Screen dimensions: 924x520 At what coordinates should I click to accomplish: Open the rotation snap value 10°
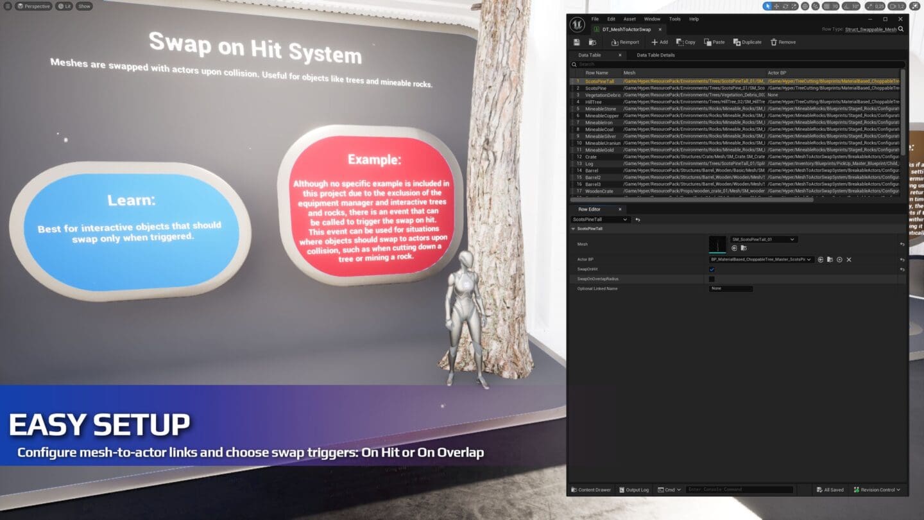(855, 6)
